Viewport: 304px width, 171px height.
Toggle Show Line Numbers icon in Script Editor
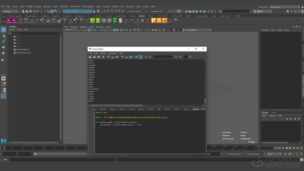140,57
